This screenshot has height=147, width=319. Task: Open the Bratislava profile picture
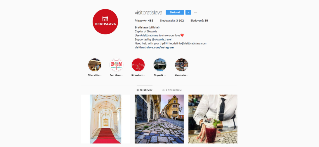pyautogui.click(x=105, y=22)
